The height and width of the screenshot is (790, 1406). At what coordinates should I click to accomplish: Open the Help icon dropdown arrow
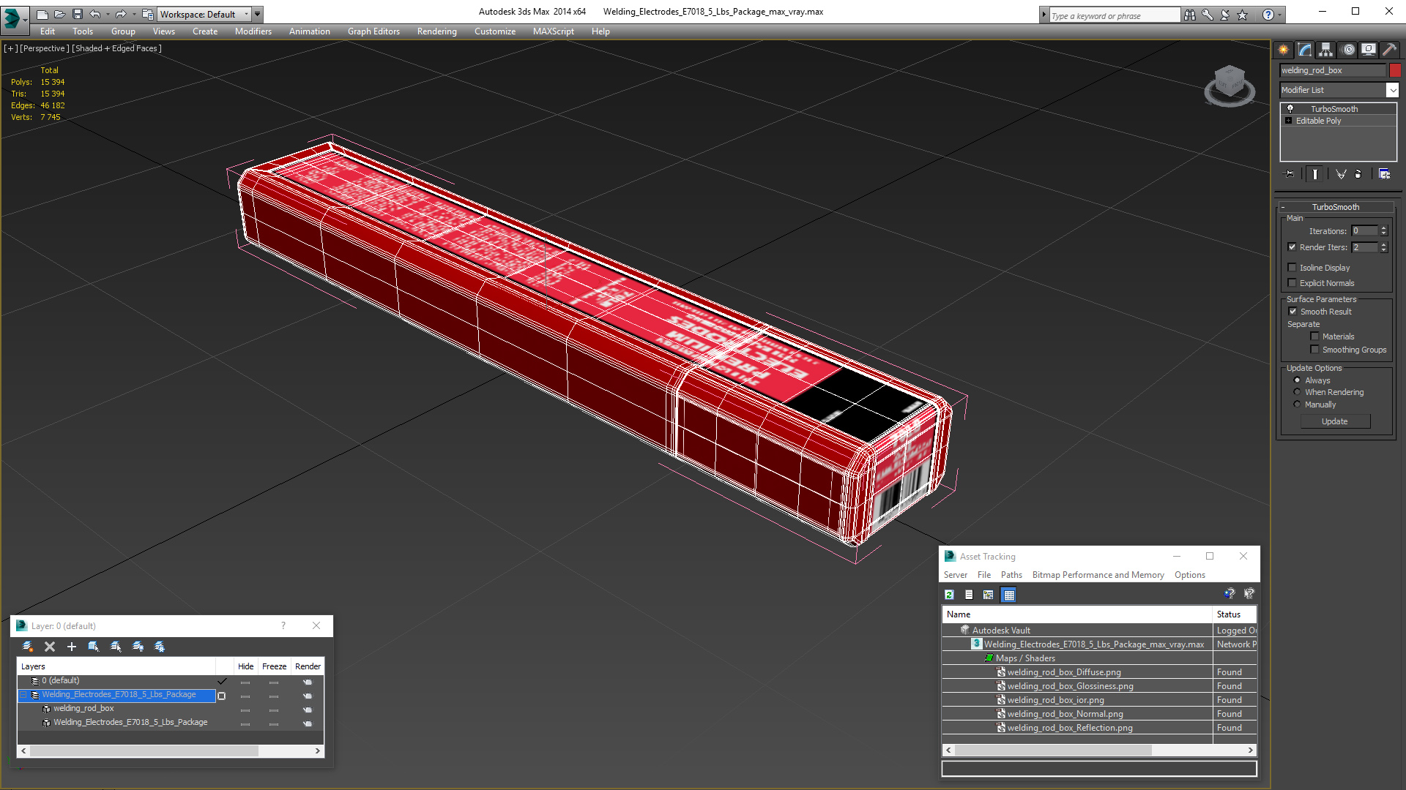pyautogui.click(x=1280, y=15)
